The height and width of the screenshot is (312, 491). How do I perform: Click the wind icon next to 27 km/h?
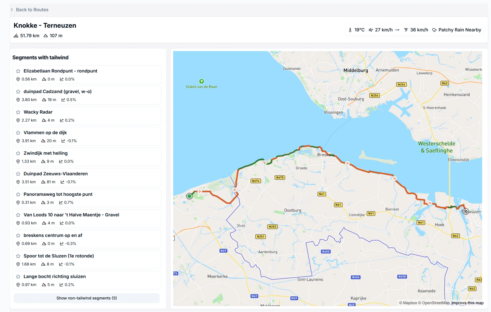coord(371,30)
